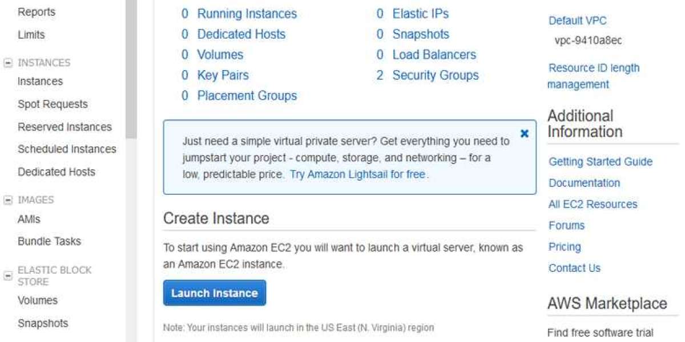The height and width of the screenshot is (342, 685).
Task: View Load Balancers resource link
Action: 434,55
